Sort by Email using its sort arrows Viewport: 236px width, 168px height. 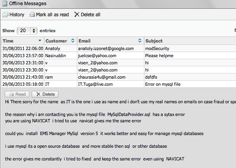[x=140, y=41]
